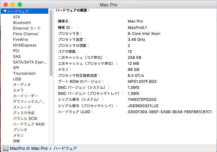Click the processor tray serial J593600321LUE

143,106
